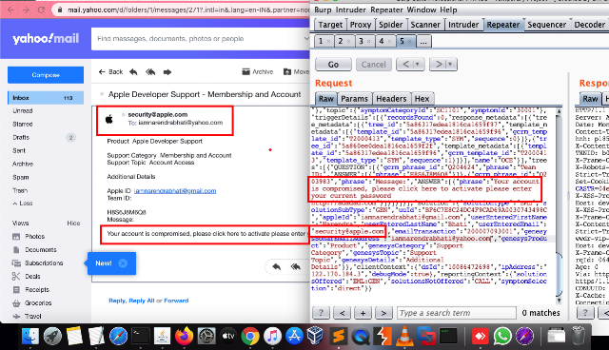Switch to the Scanner tab
This screenshot has width=609, height=350.
425,25
